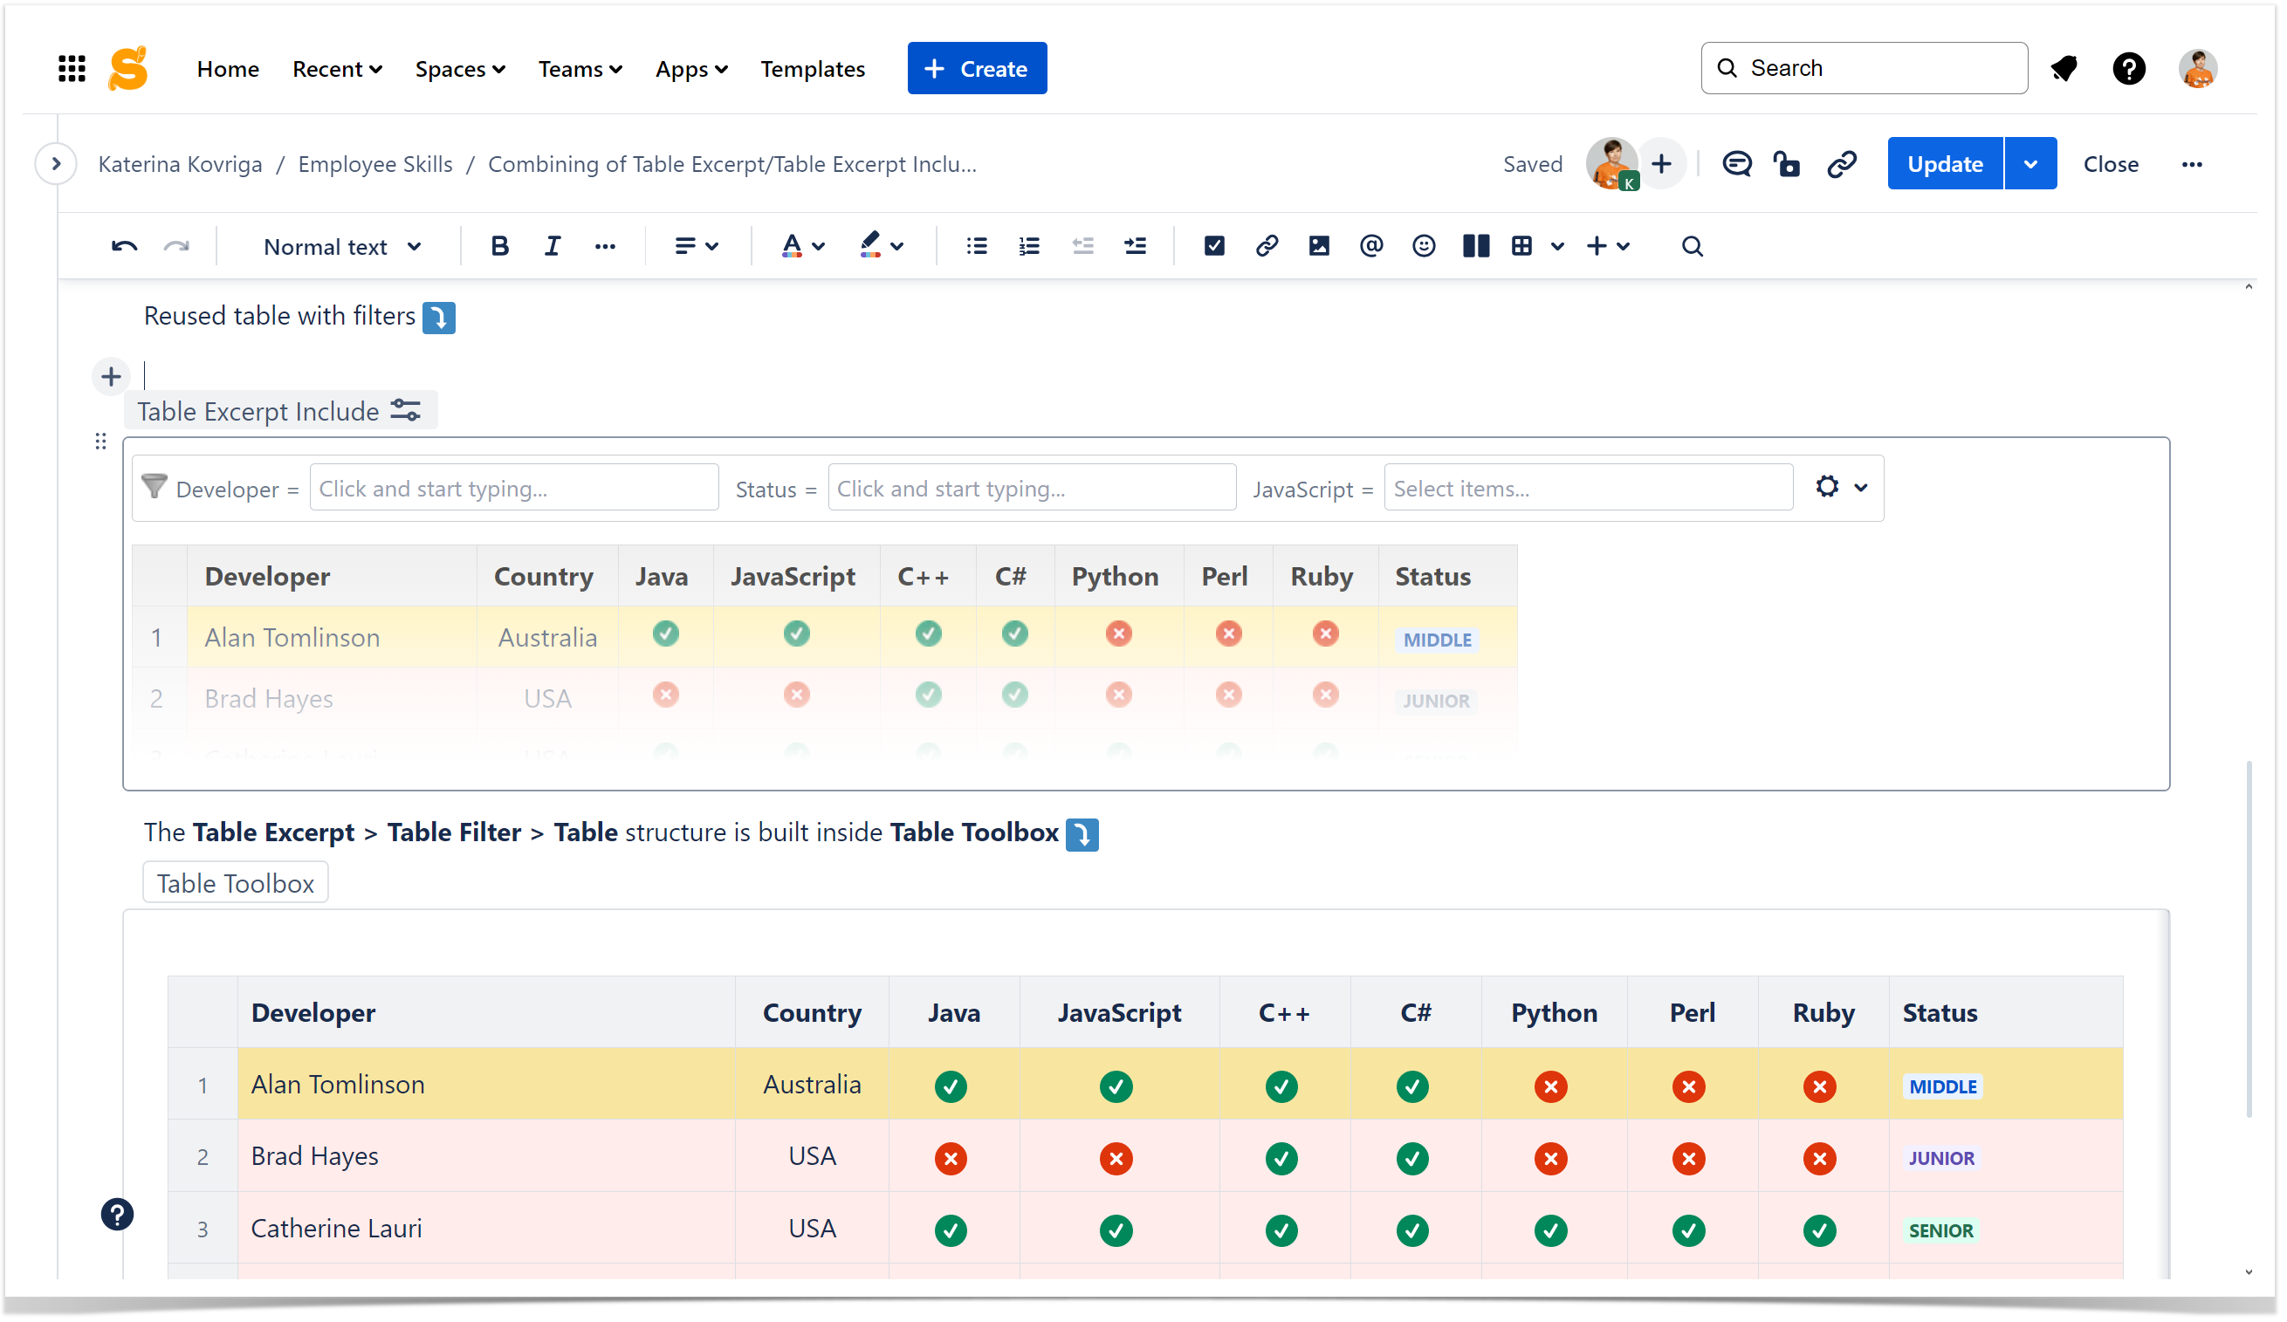Screen dimensions: 2287x1322
Task: Click the Italic formatting icon
Action: (552, 246)
